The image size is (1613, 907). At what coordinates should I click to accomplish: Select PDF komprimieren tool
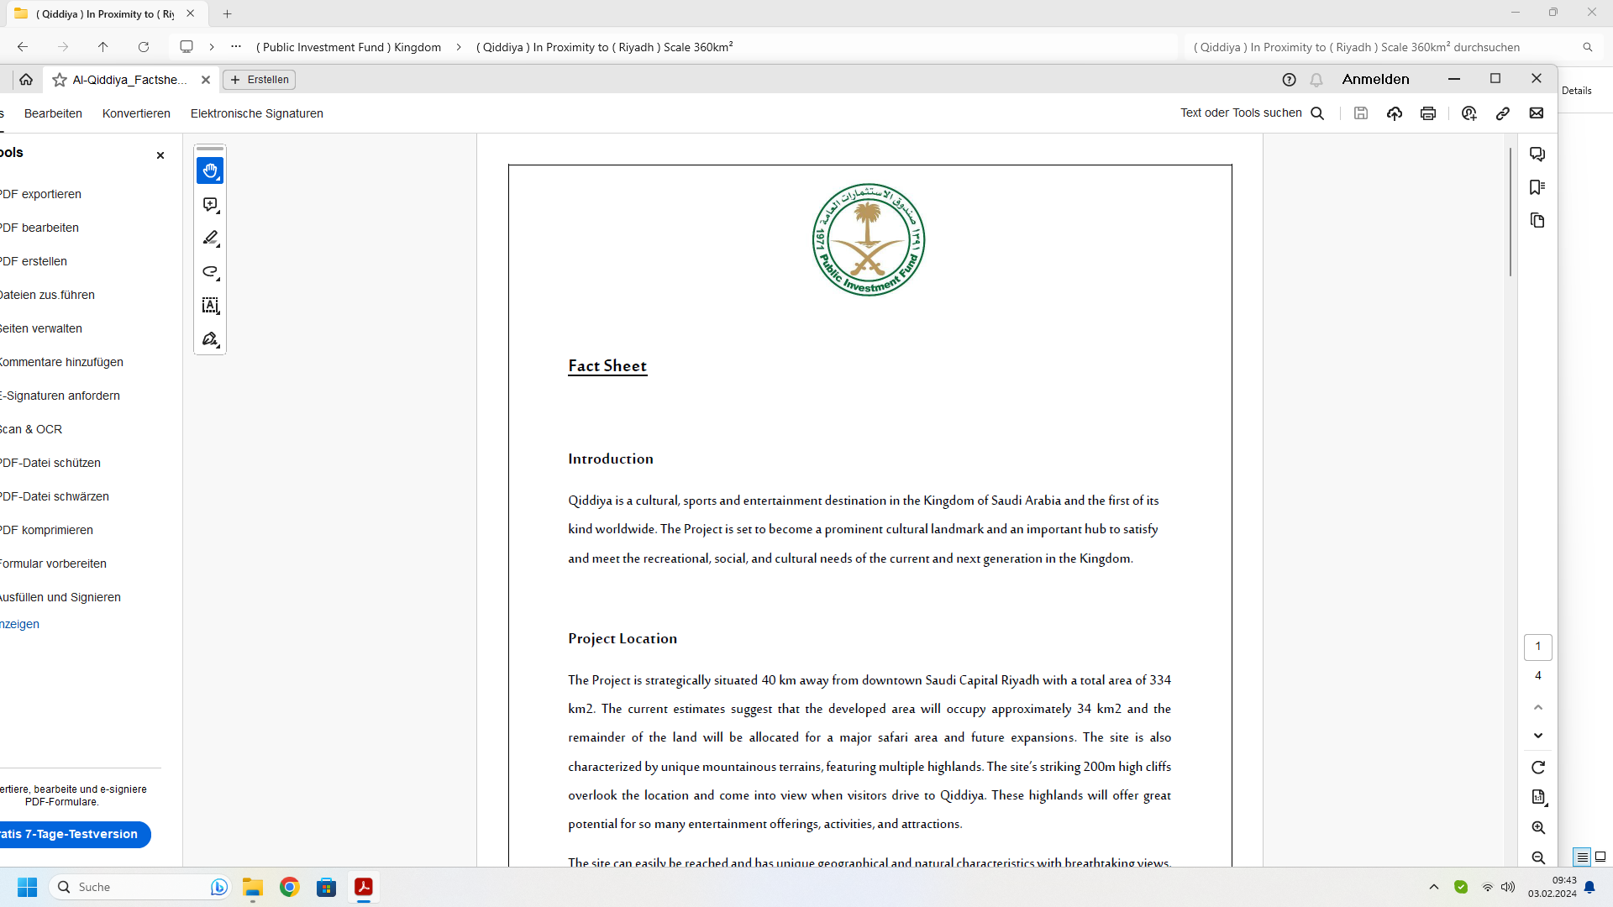(46, 530)
